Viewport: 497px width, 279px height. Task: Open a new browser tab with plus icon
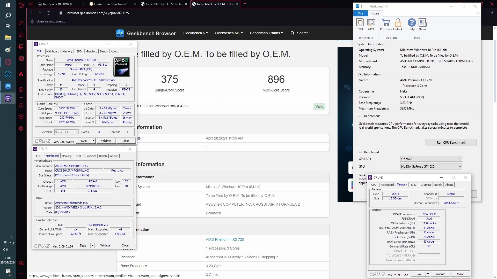tap(245, 4)
